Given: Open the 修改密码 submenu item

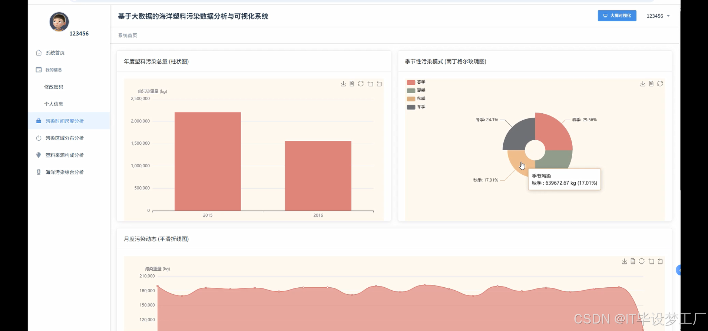Looking at the screenshot, I should 69,87.
